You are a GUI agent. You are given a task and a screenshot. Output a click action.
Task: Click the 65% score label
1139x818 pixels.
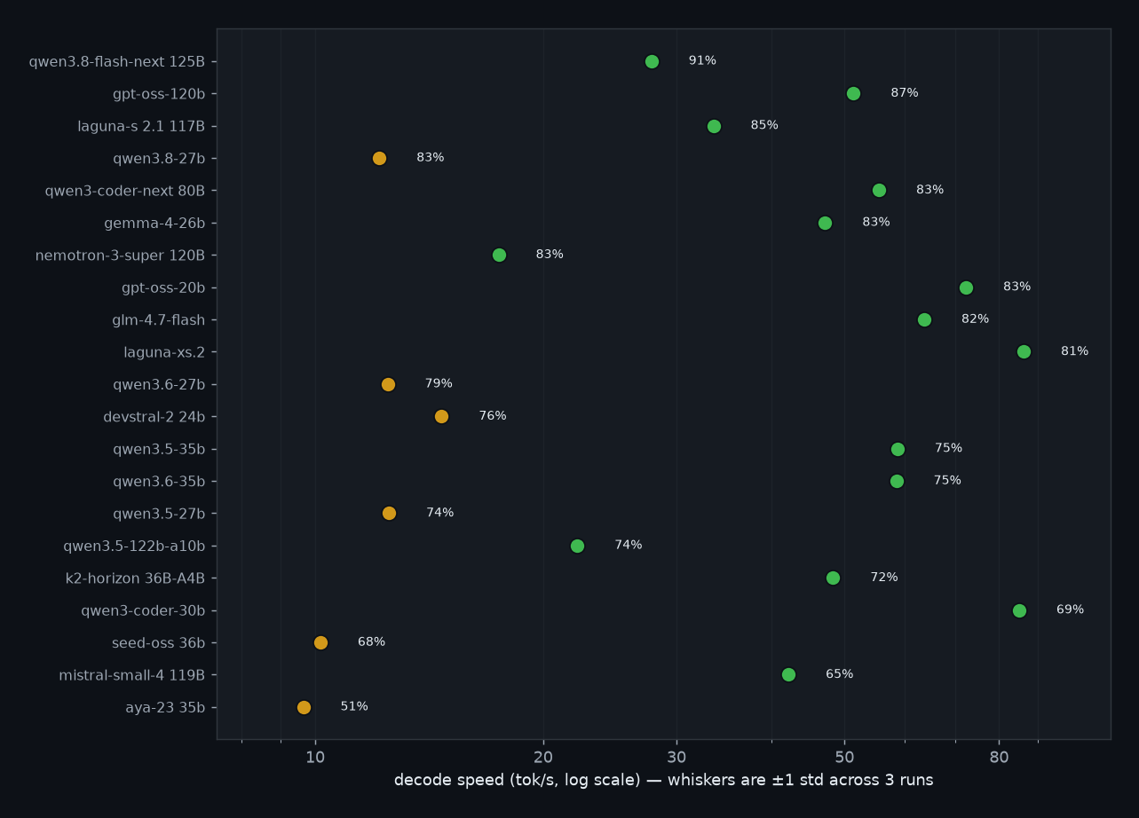(839, 674)
